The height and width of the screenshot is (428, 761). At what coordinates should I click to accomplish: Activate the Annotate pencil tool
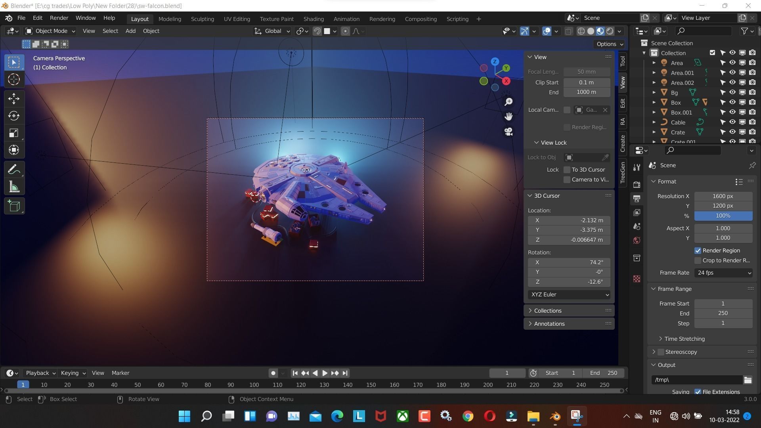pos(14,170)
